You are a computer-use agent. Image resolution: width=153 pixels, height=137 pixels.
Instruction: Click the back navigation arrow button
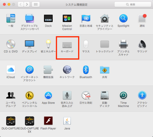tap(21, 5)
